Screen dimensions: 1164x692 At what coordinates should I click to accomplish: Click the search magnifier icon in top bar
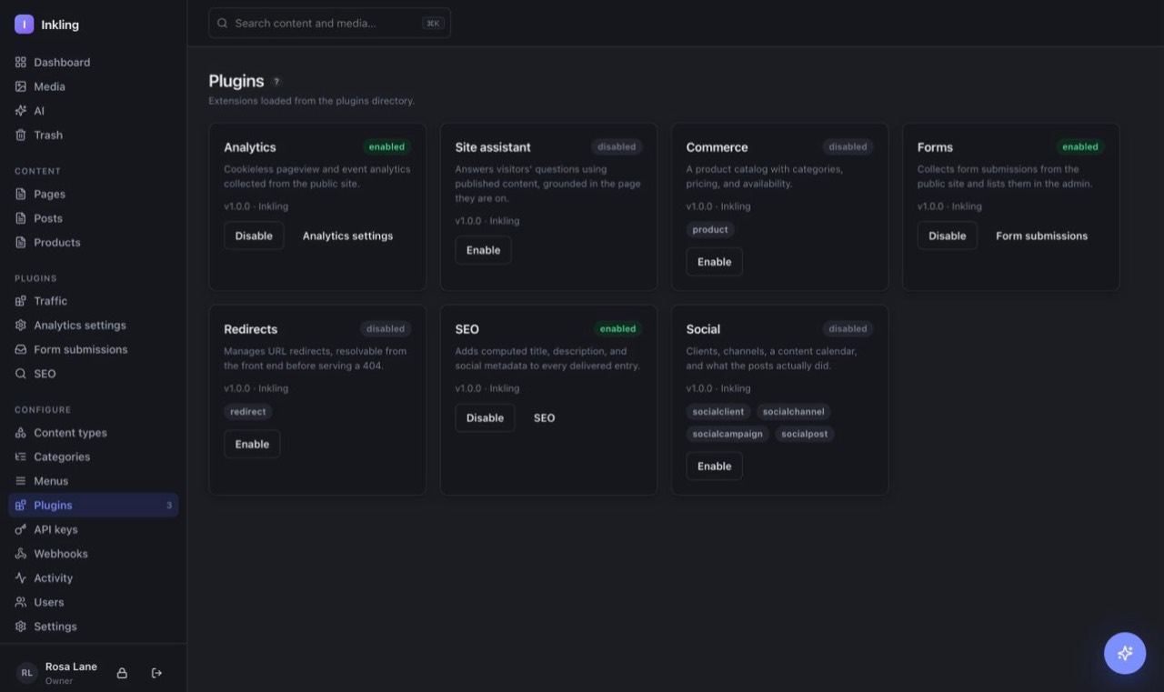(222, 24)
